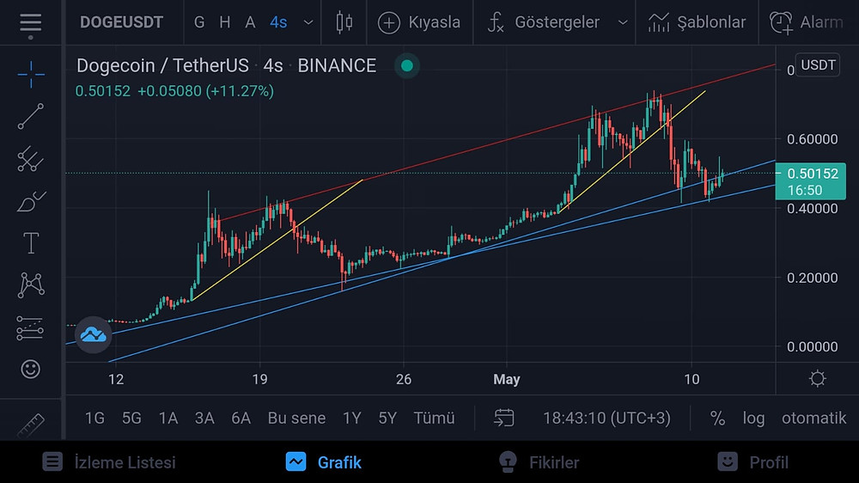The height and width of the screenshot is (483, 859).
Task: Toggle log scale mode
Action: pos(754,419)
